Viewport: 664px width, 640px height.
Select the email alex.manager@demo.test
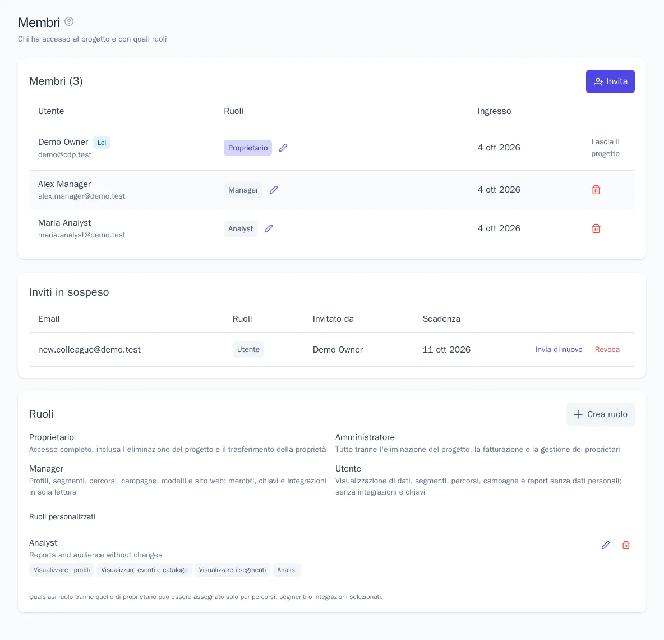(x=82, y=196)
